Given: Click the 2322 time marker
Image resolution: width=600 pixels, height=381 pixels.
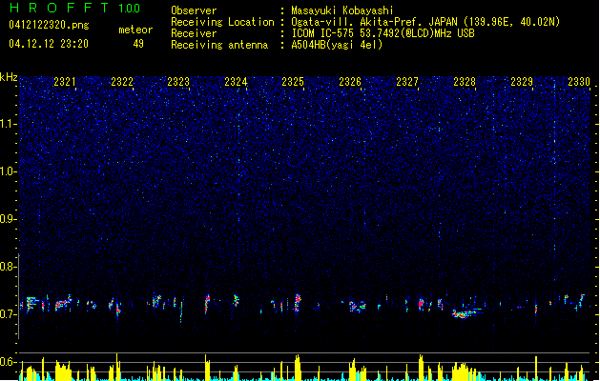Looking at the screenshot, I should (x=122, y=82).
